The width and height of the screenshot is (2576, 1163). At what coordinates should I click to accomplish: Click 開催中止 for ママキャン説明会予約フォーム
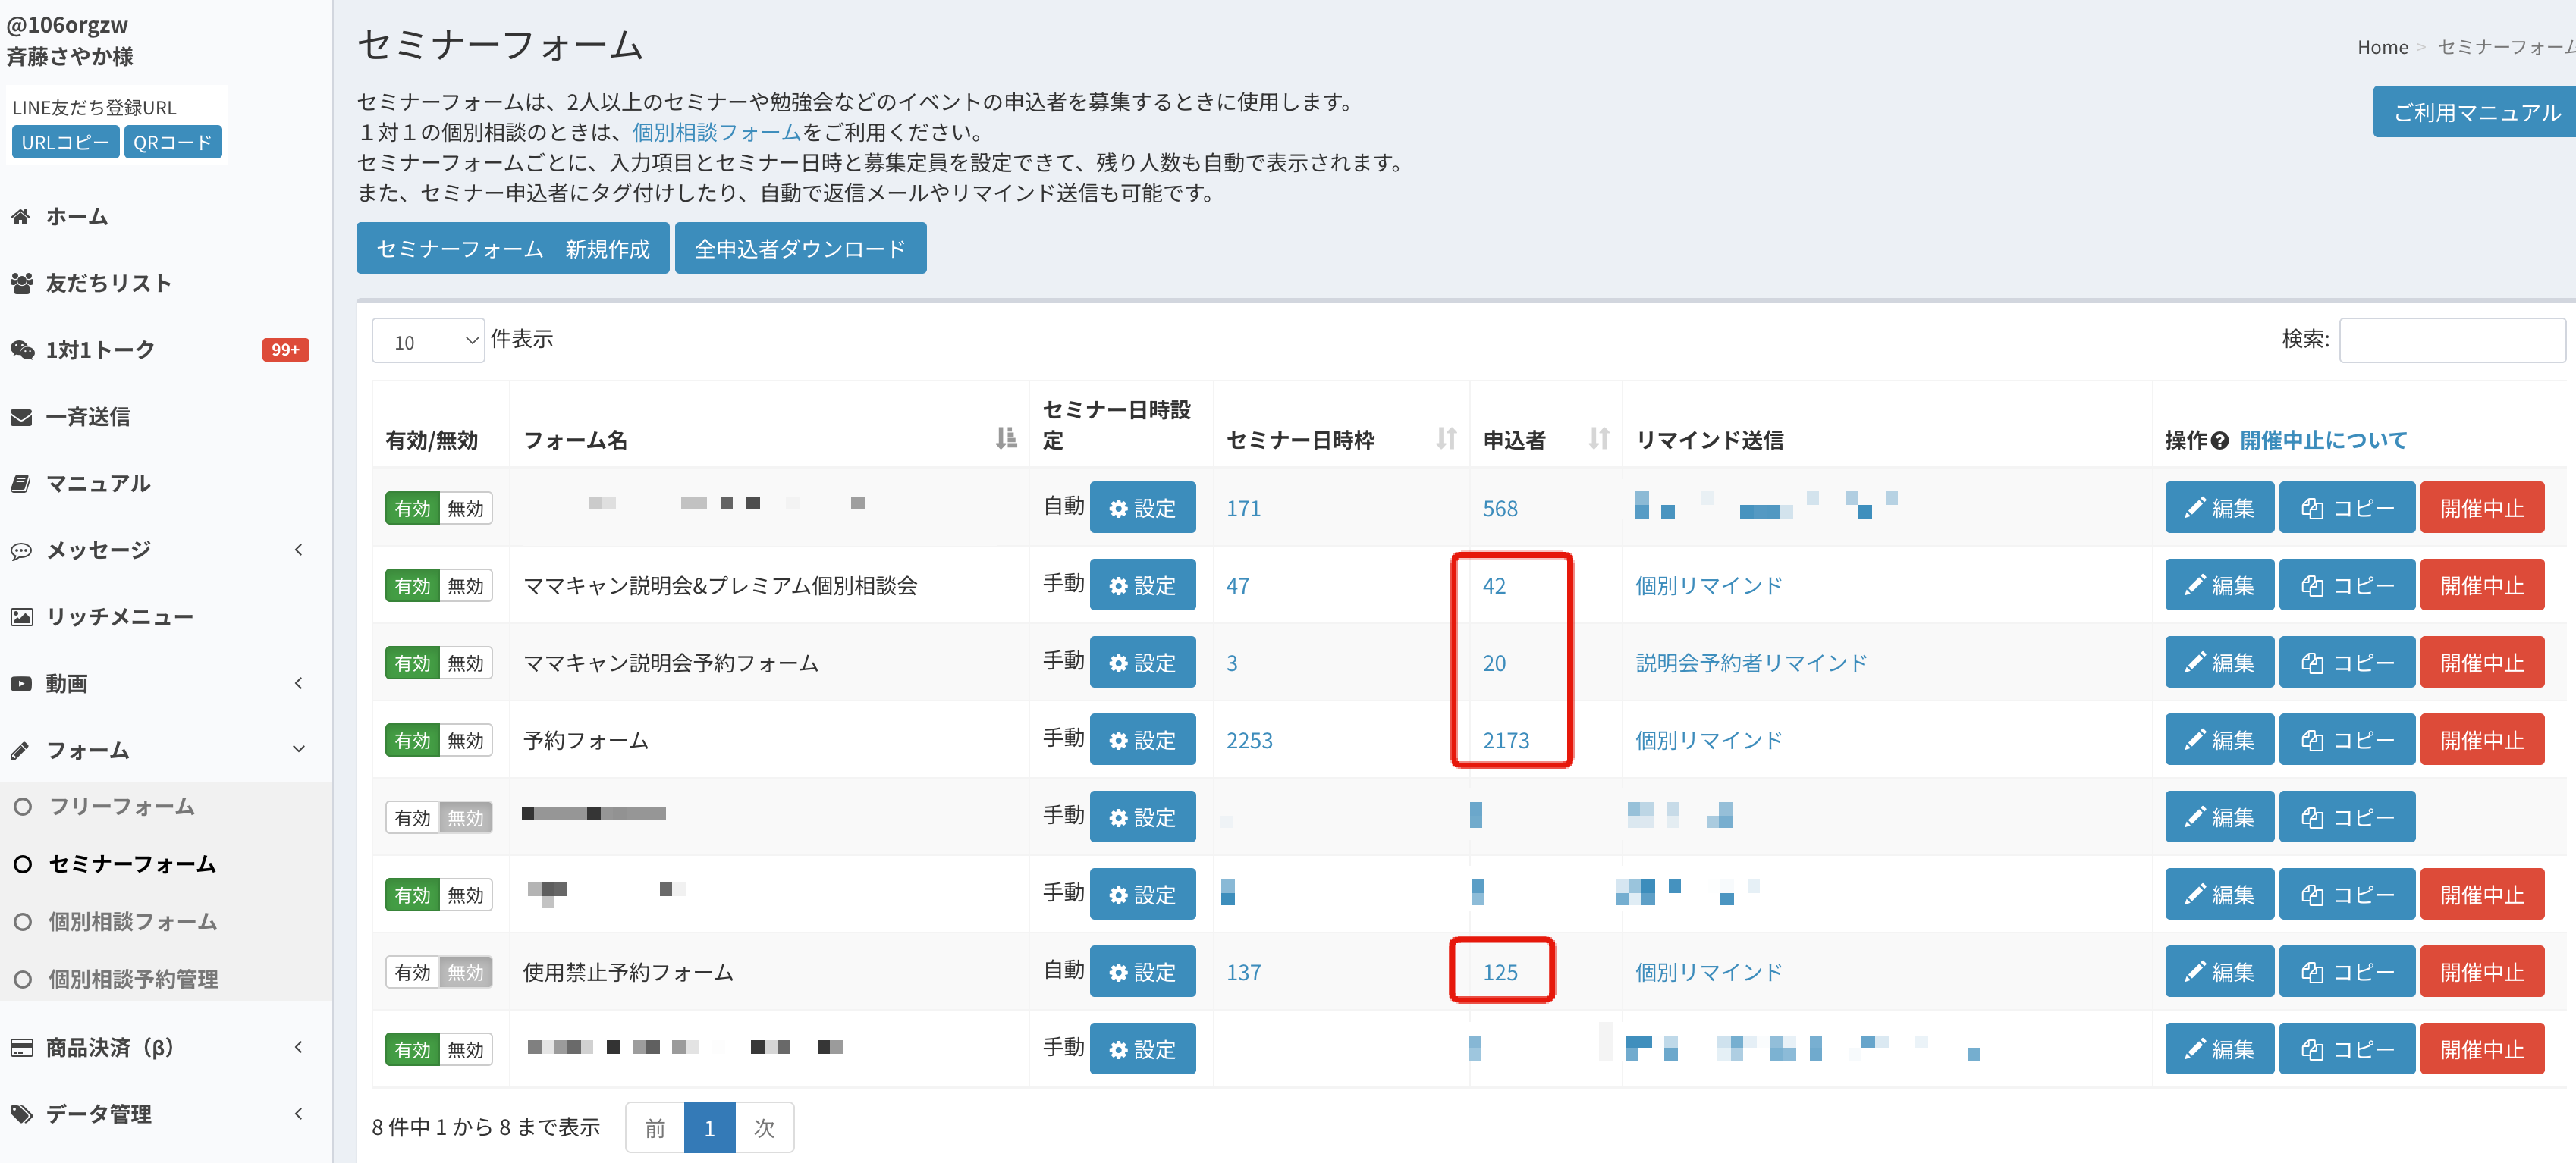(2481, 663)
